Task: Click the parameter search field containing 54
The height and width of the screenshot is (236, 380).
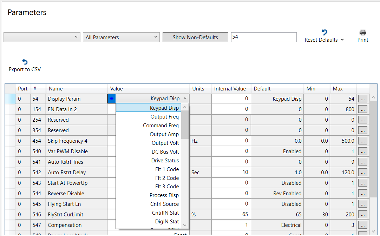Action: (x=264, y=37)
